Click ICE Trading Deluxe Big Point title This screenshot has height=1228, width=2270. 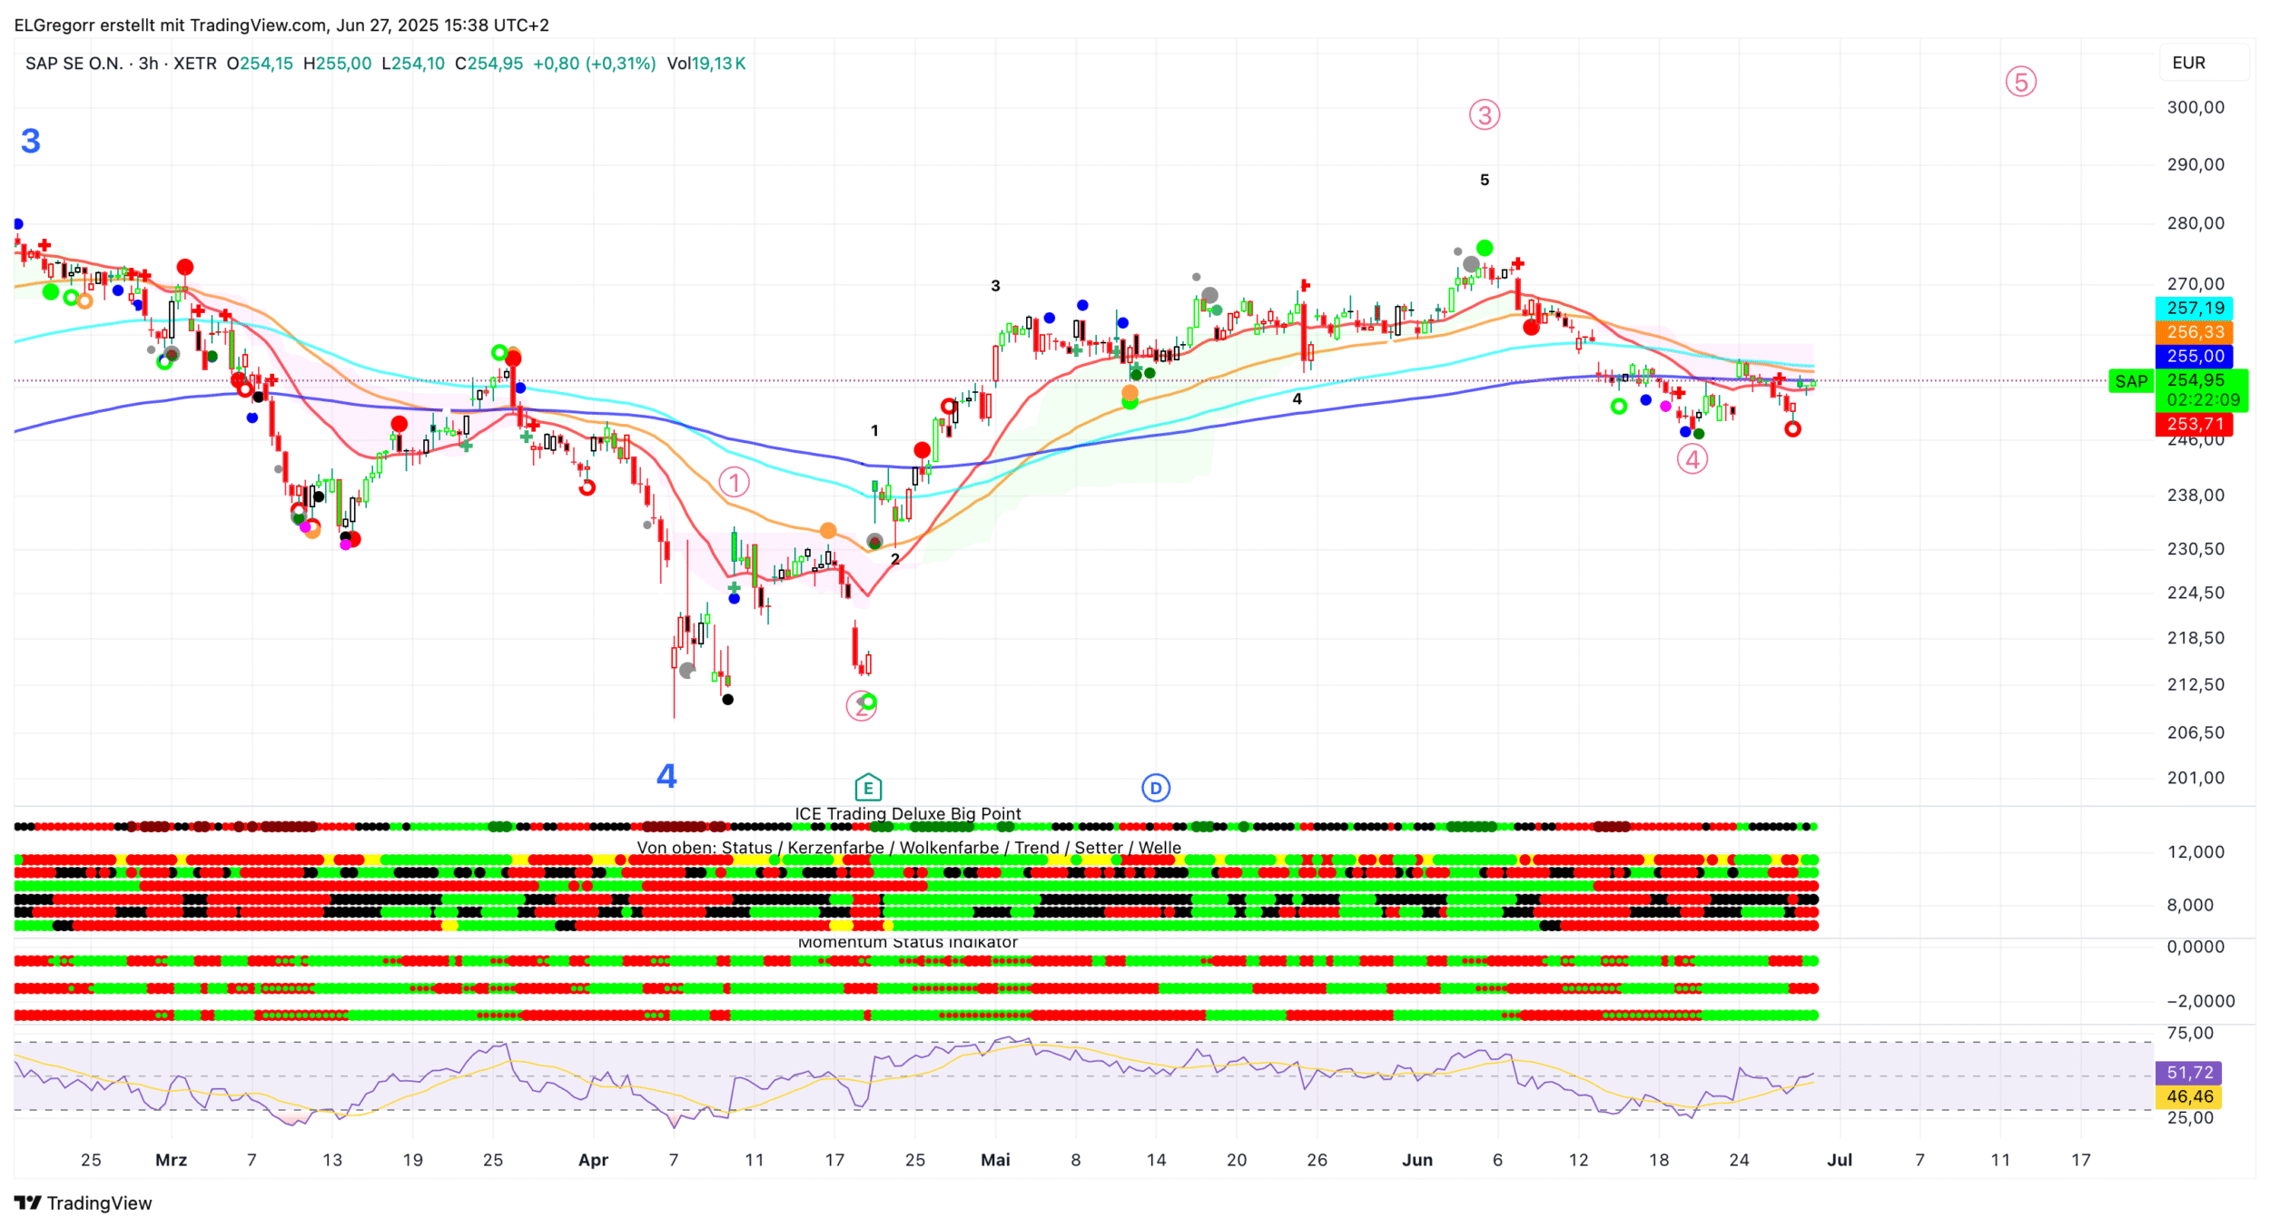coord(908,814)
